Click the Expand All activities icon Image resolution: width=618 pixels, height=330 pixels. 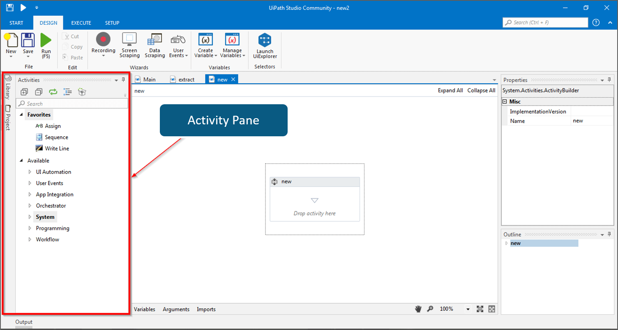pos(24,92)
